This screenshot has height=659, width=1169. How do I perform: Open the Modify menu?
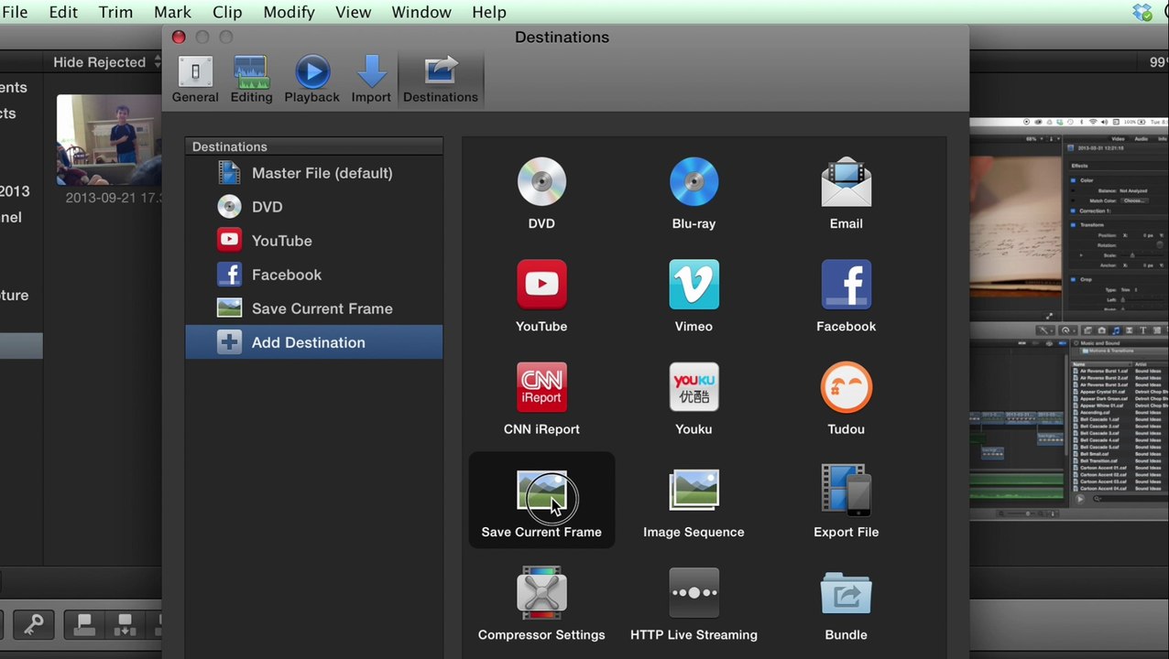(x=289, y=12)
